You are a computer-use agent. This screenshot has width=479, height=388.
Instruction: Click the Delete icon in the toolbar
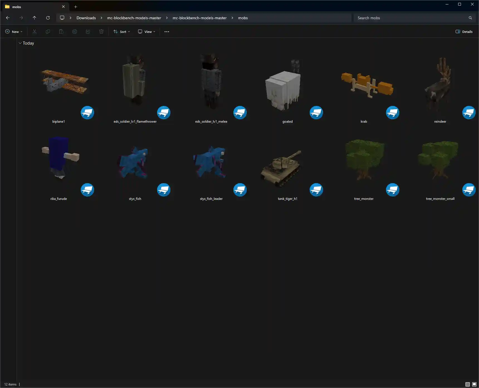(x=101, y=31)
